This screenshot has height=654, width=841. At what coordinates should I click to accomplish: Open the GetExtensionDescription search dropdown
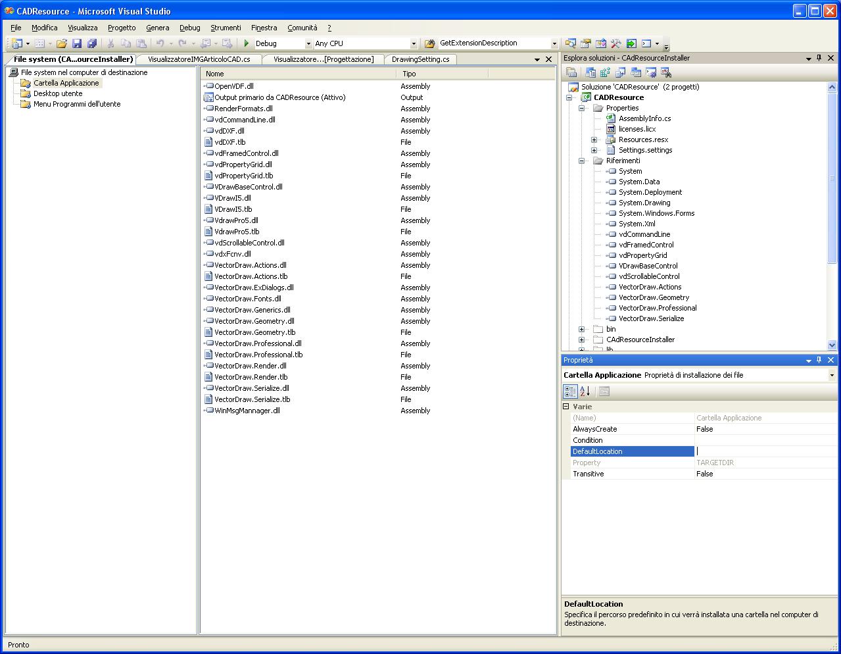tap(554, 43)
